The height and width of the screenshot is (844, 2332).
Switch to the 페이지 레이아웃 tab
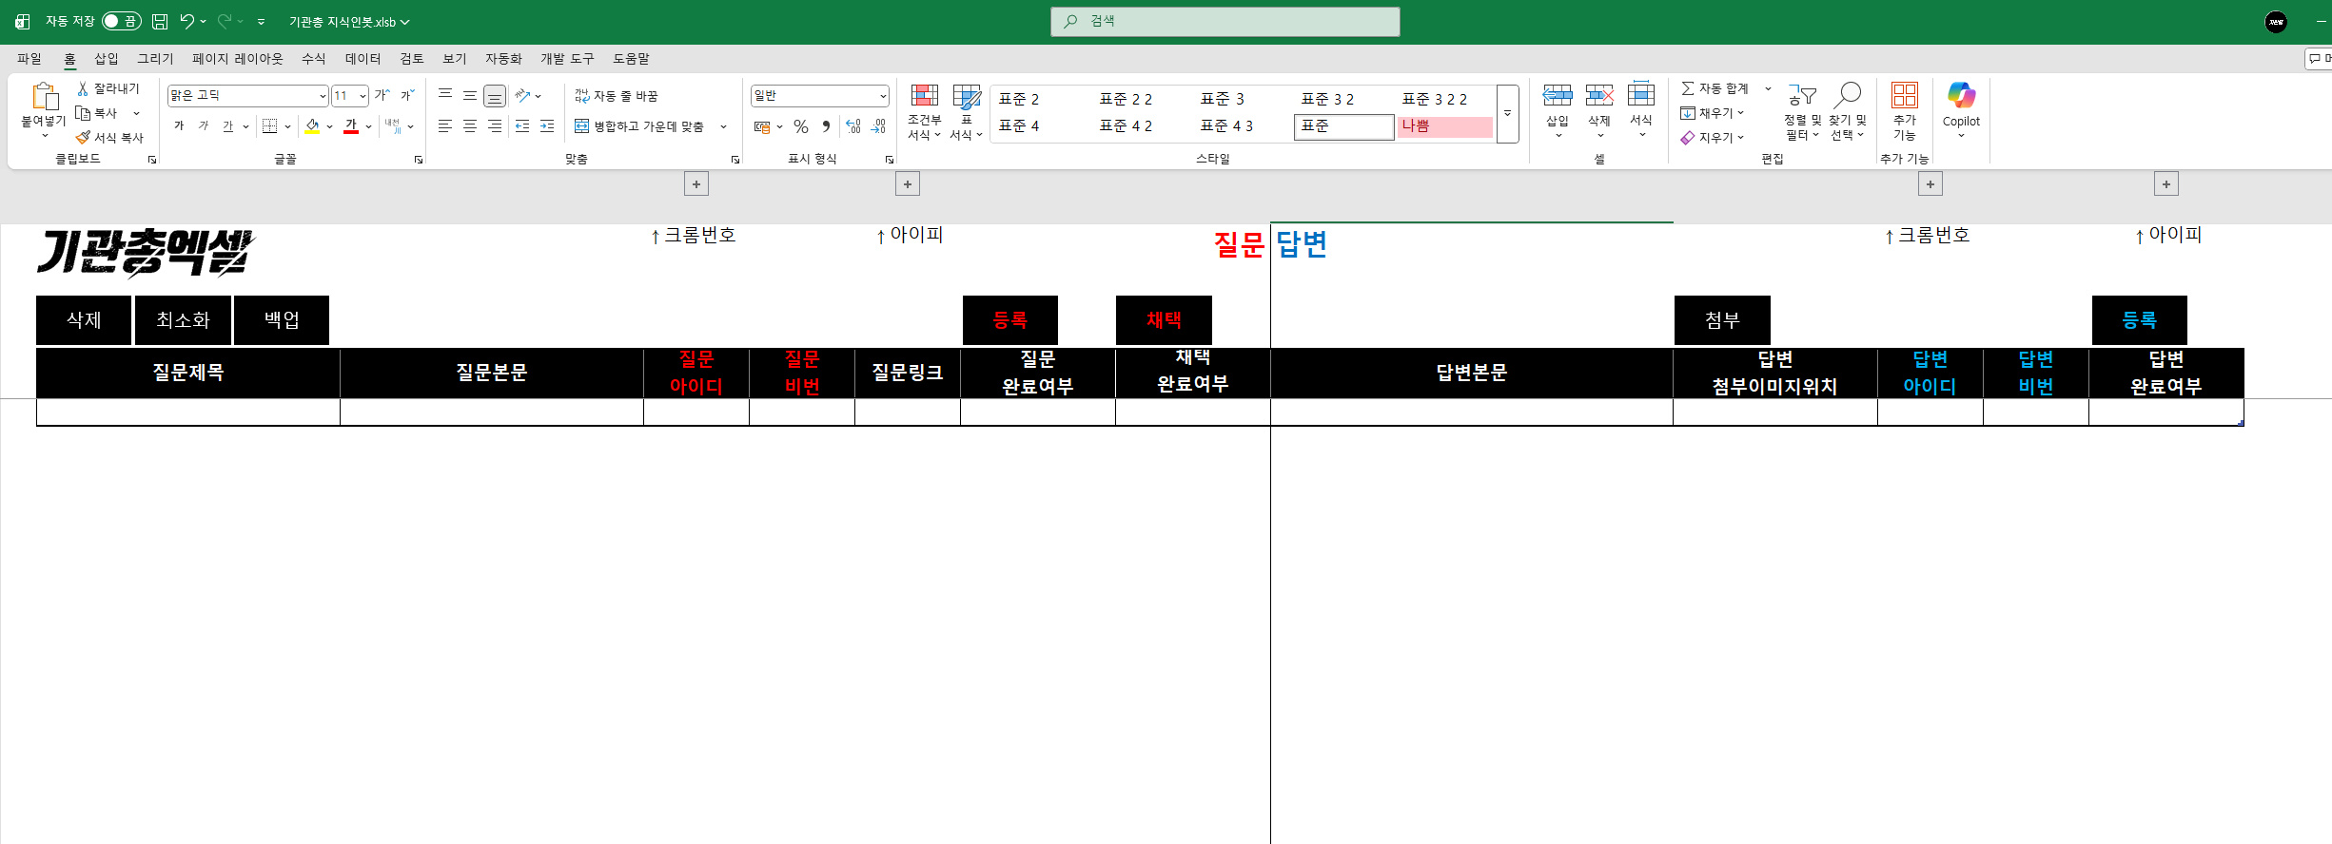tap(238, 59)
